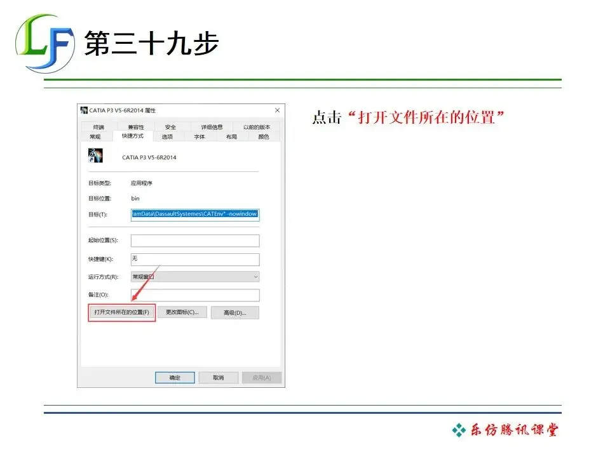Open the 安全 tab

(170, 127)
